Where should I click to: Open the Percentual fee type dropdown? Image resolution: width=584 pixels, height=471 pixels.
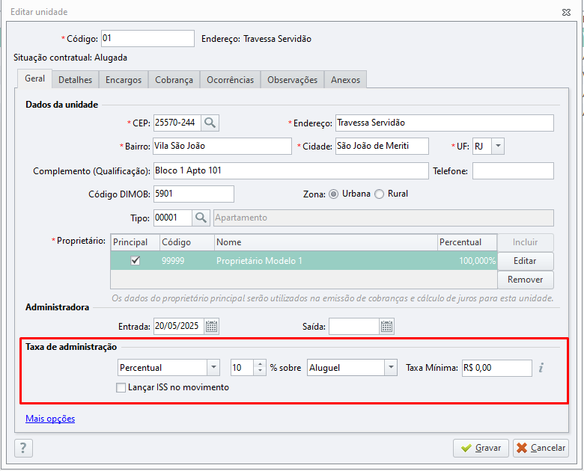pyautogui.click(x=213, y=368)
